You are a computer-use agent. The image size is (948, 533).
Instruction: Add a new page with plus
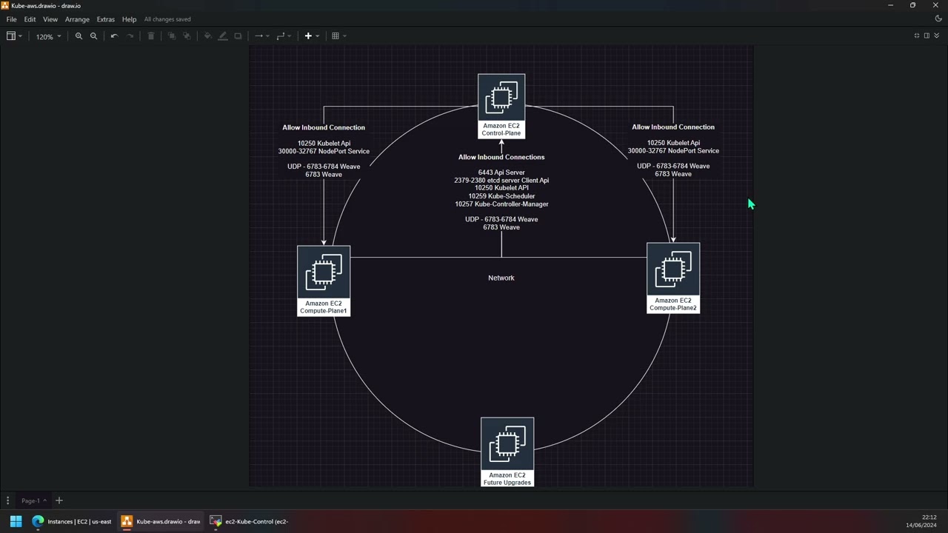click(59, 500)
